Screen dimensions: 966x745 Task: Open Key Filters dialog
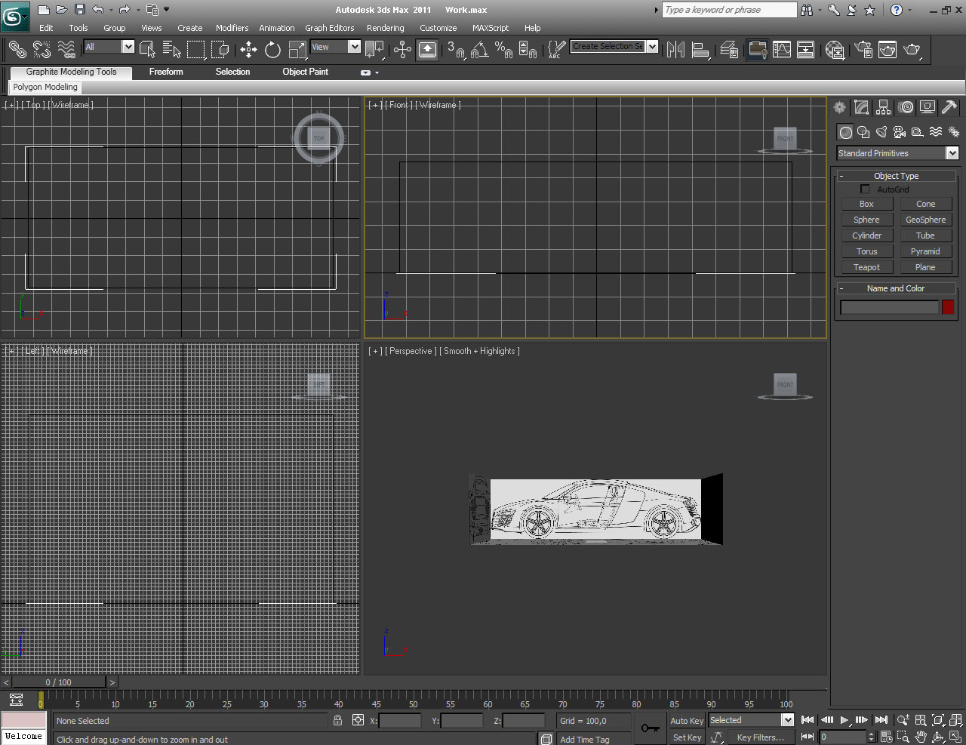[x=760, y=737]
